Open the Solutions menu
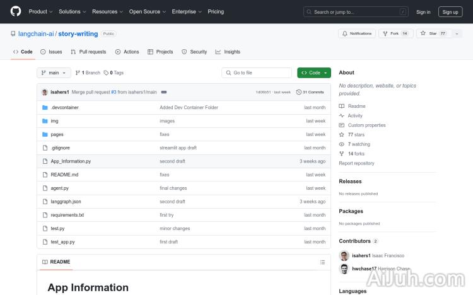The image size is (473, 295). coord(72,11)
